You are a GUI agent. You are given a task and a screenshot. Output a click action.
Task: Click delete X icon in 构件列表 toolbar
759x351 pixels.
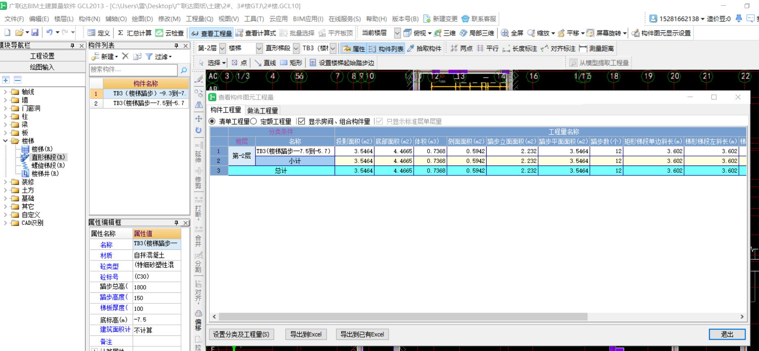pos(125,56)
